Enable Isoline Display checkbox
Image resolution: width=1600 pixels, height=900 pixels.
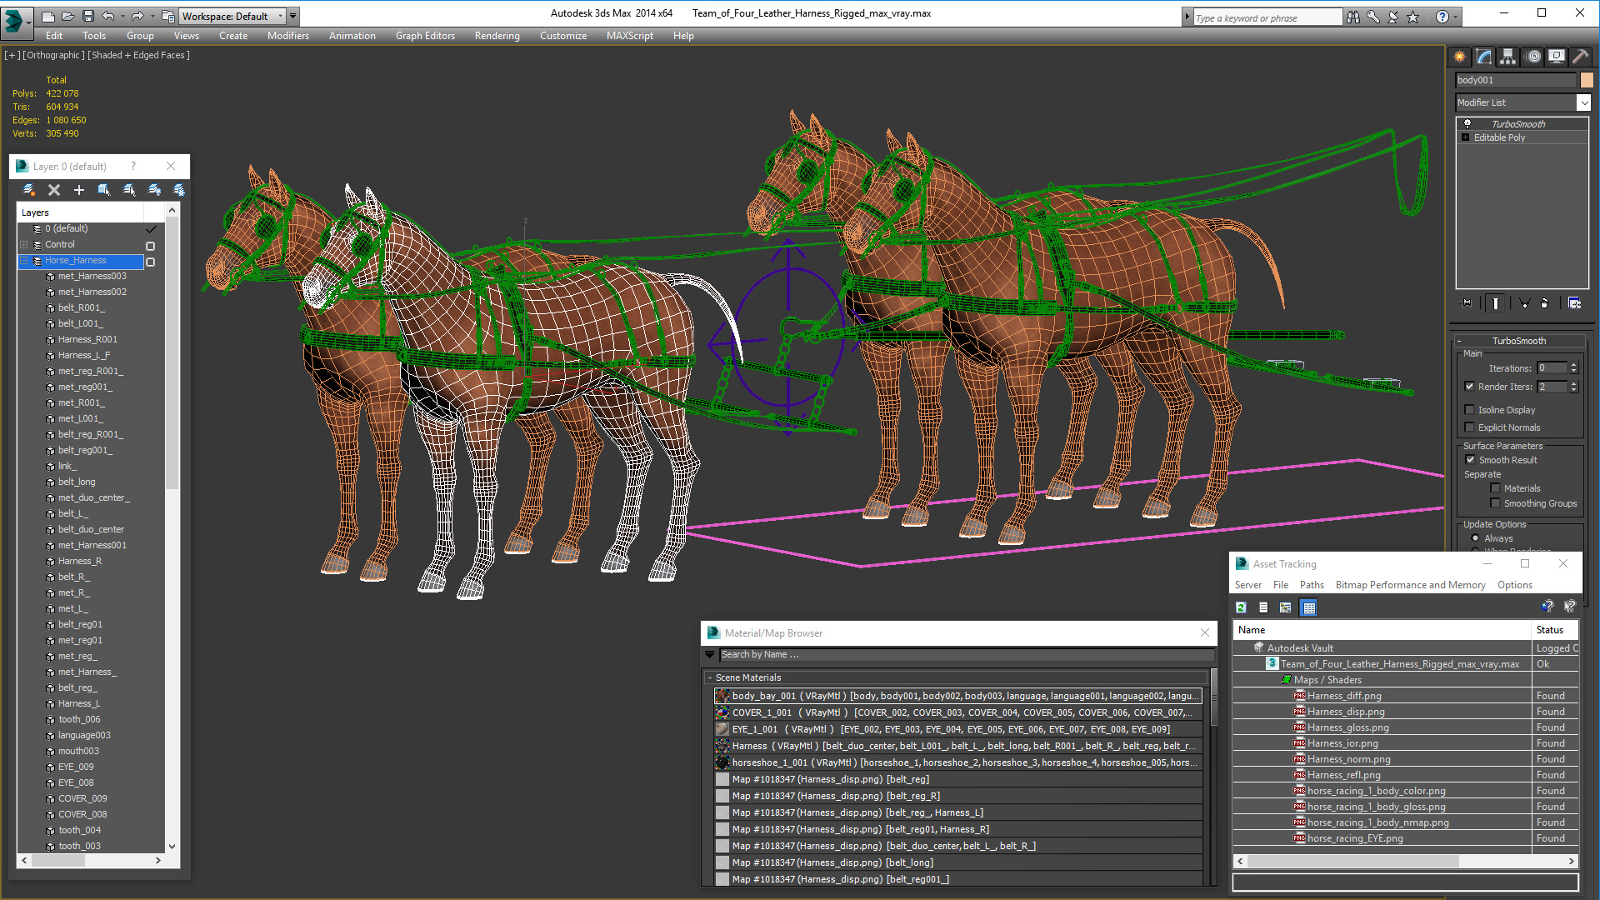coord(1470,410)
